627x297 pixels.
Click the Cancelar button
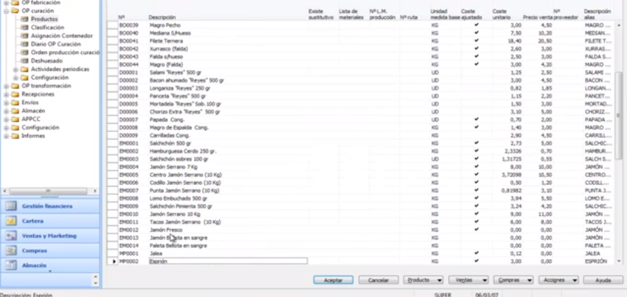378,280
